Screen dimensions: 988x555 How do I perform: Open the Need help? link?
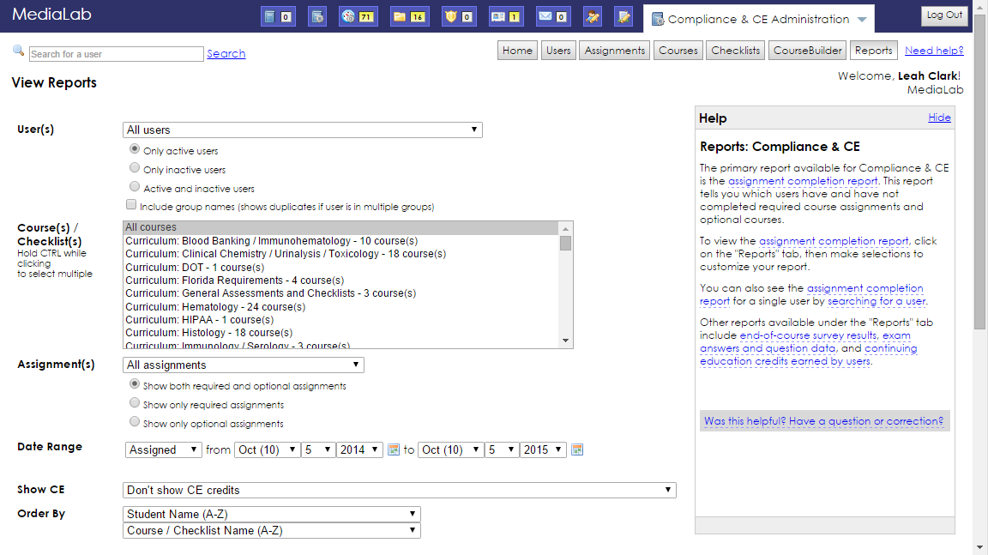pyautogui.click(x=934, y=51)
